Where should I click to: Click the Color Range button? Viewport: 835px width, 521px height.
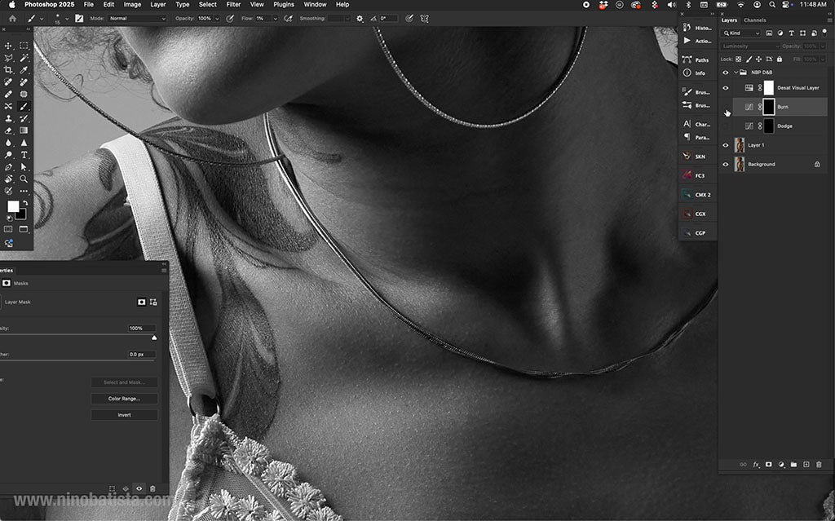(124, 398)
